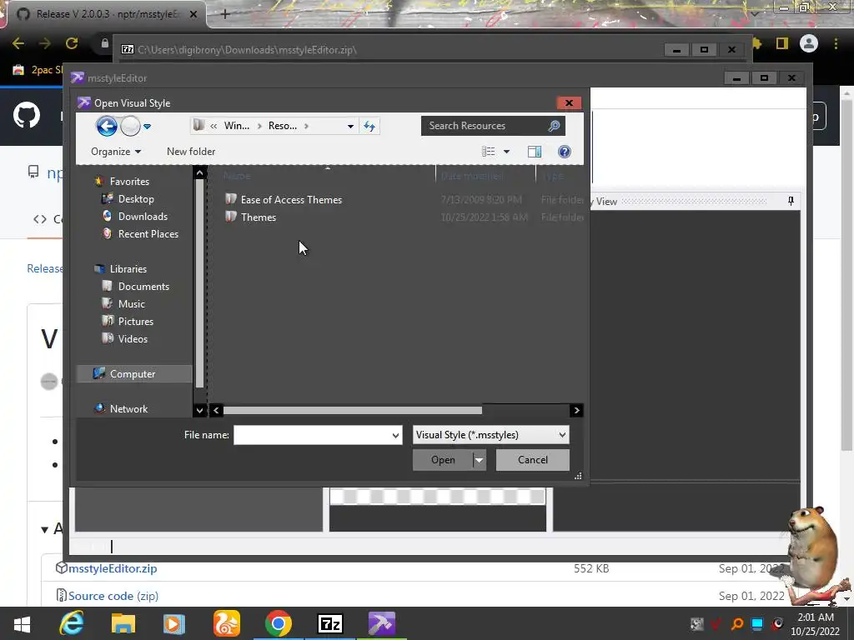Open the Pictures library

pyautogui.click(x=136, y=321)
